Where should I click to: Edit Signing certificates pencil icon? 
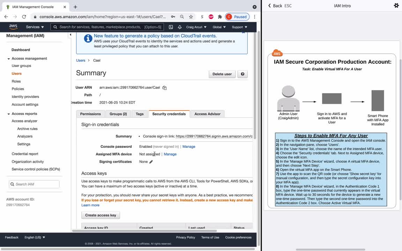click(x=151, y=162)
